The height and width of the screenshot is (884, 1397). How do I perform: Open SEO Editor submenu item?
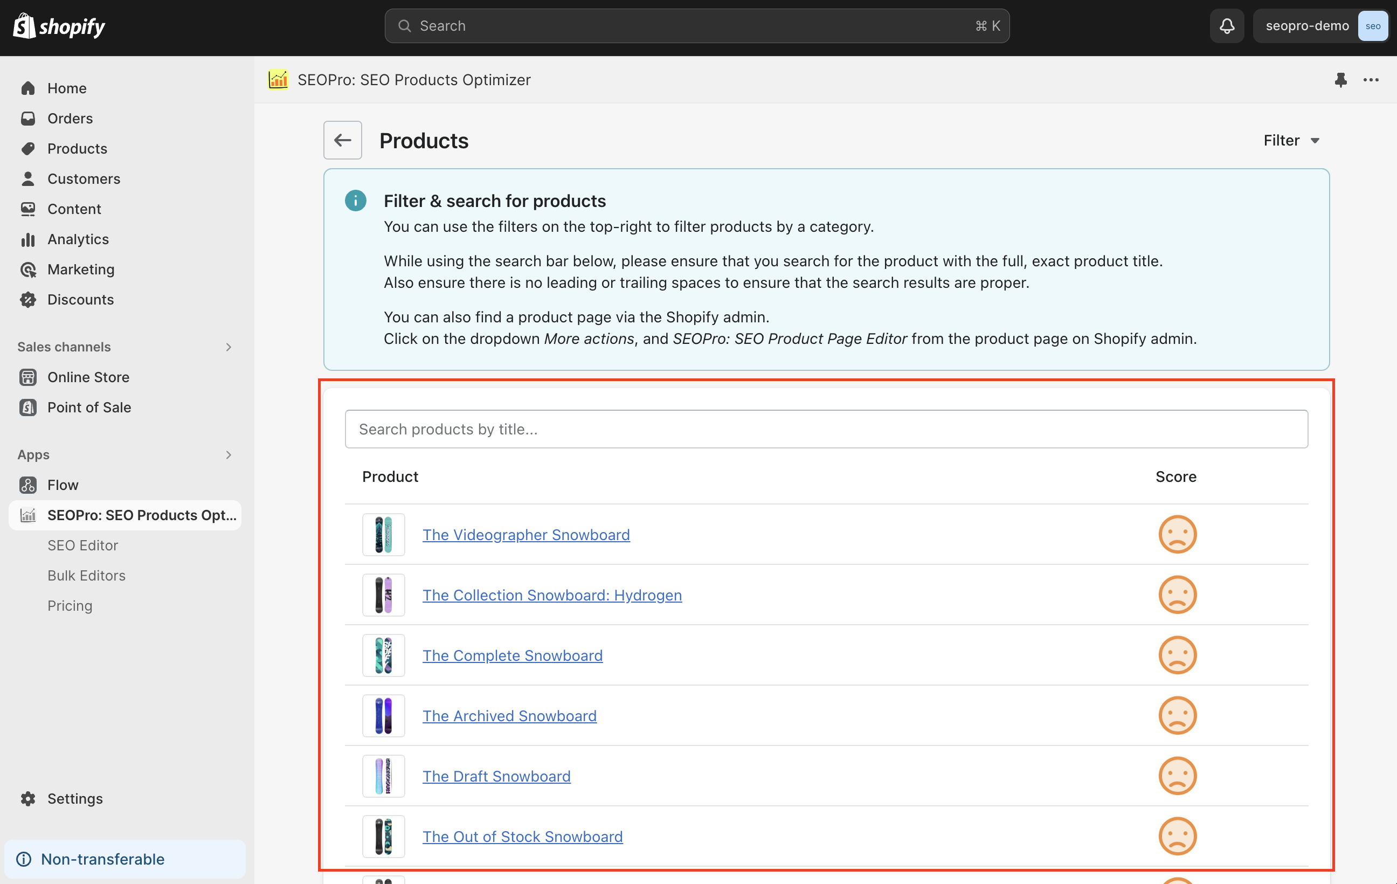coord(82,545)
